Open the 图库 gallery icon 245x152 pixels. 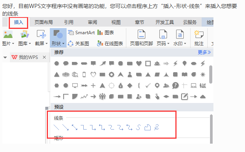click(x=24, y=34)
